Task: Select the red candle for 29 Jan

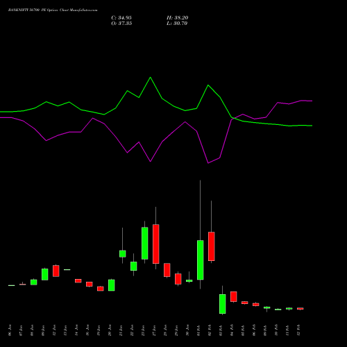Action: 178,279
